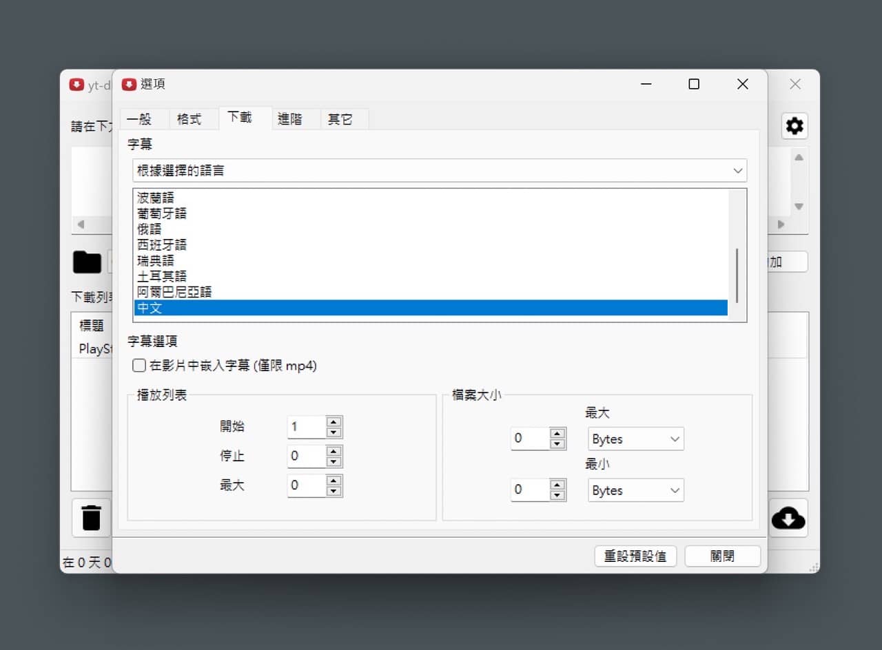The height and width of the screenshot is (650, 882).
Task: Minimize the 選項 dialog window
Action: (x=646, y=84)
